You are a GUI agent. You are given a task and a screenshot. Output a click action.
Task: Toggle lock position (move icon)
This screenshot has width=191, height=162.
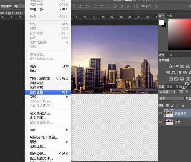pyautogui.click(x=178, y=105)
